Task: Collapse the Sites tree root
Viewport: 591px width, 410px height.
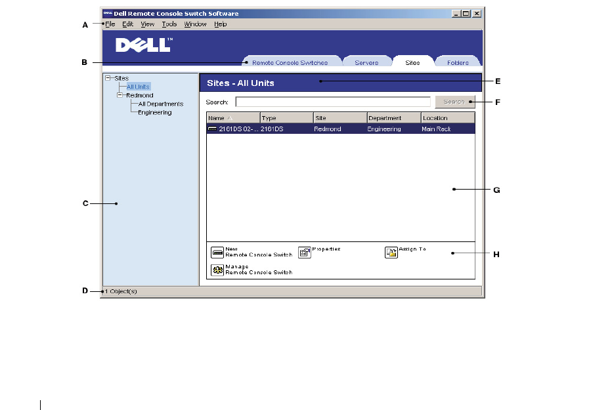Action: [x=108, y=78]
